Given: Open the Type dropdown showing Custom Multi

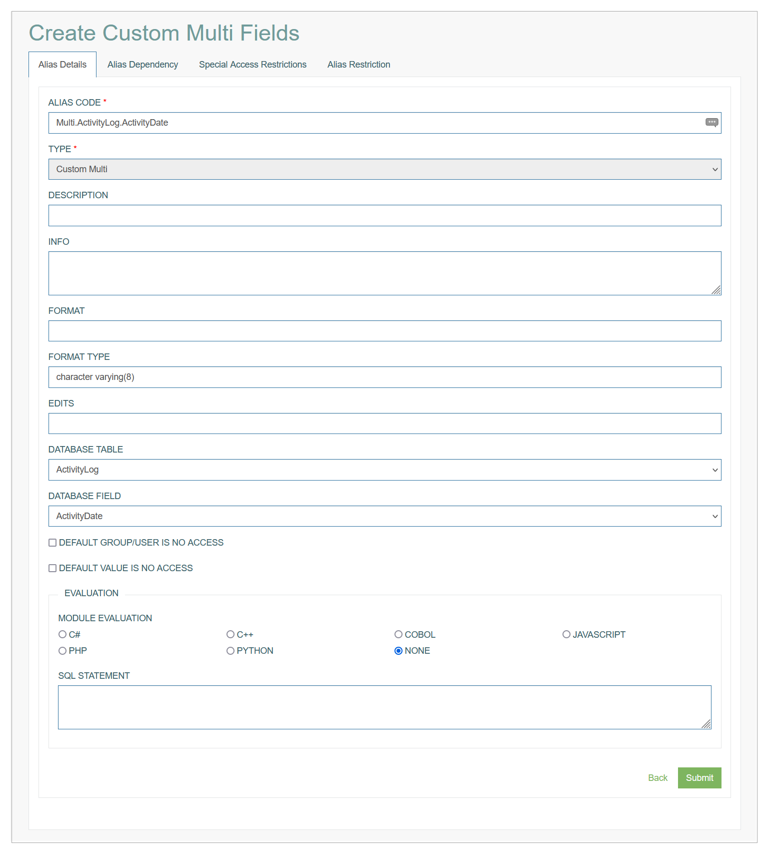Looking at the screenshot, I should [x=384, y=169].
